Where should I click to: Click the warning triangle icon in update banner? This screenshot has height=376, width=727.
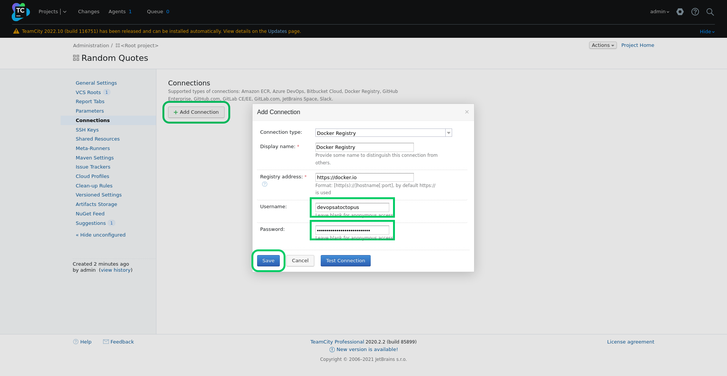pyautogui.click(x=16, y=31)
